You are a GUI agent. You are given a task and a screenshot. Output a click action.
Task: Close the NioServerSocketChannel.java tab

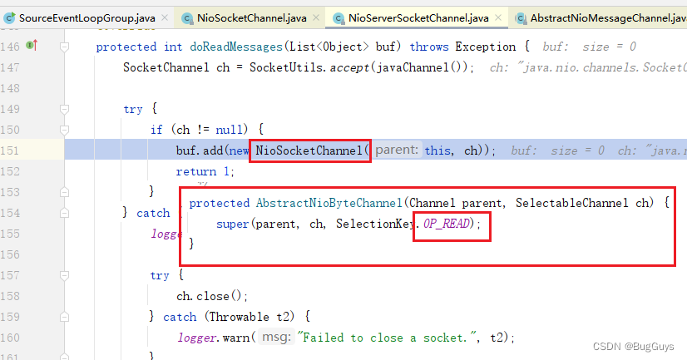click(498, 18)
